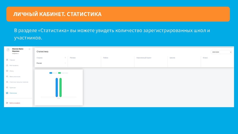Click the Главная dashboard grid icon

(x=7, y=60)
